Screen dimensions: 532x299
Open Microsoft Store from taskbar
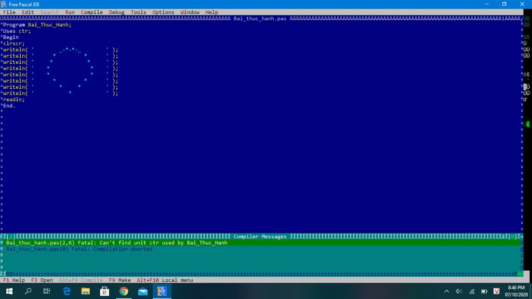tap(104, 291)
